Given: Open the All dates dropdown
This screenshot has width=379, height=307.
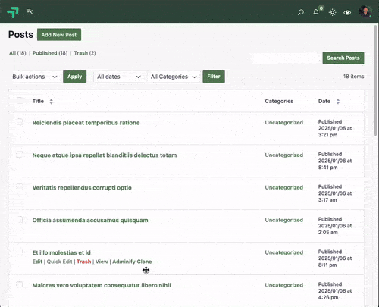Looking at the screenshot, I should coord(119,77).
